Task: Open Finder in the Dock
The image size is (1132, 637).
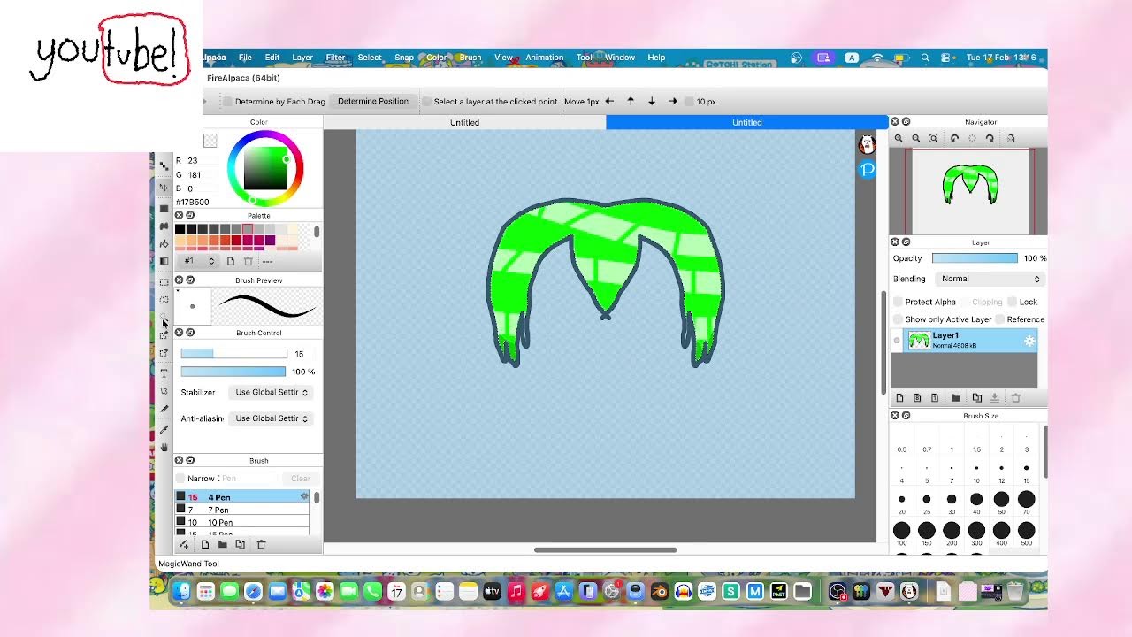Action: pos(181,591)
